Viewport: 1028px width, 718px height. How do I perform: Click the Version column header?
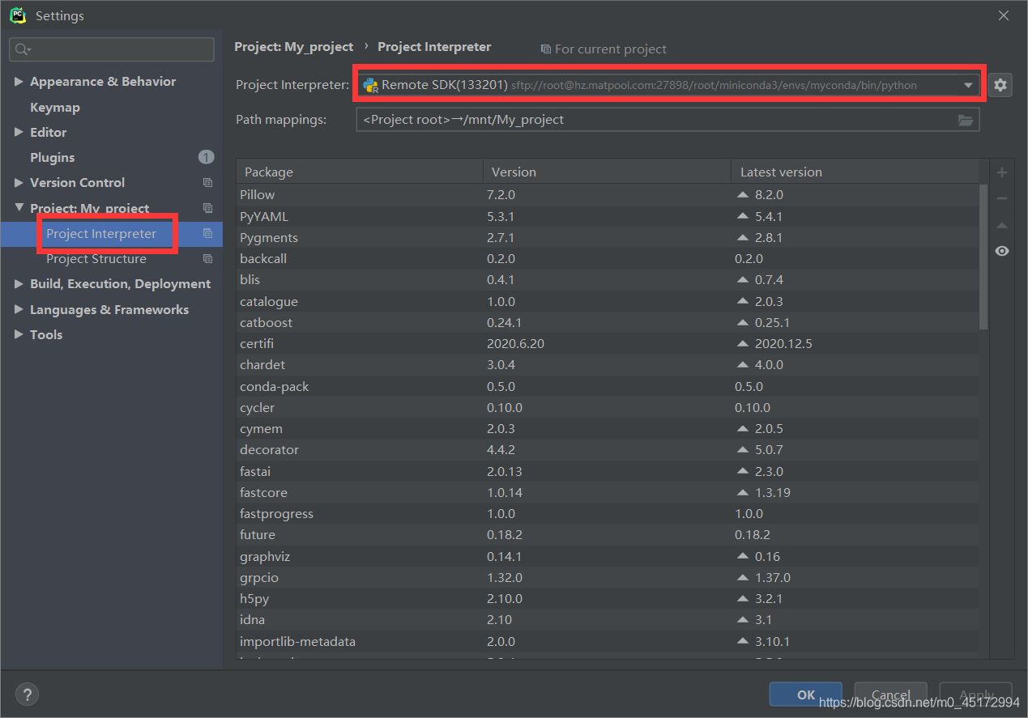tap(607, 172)
